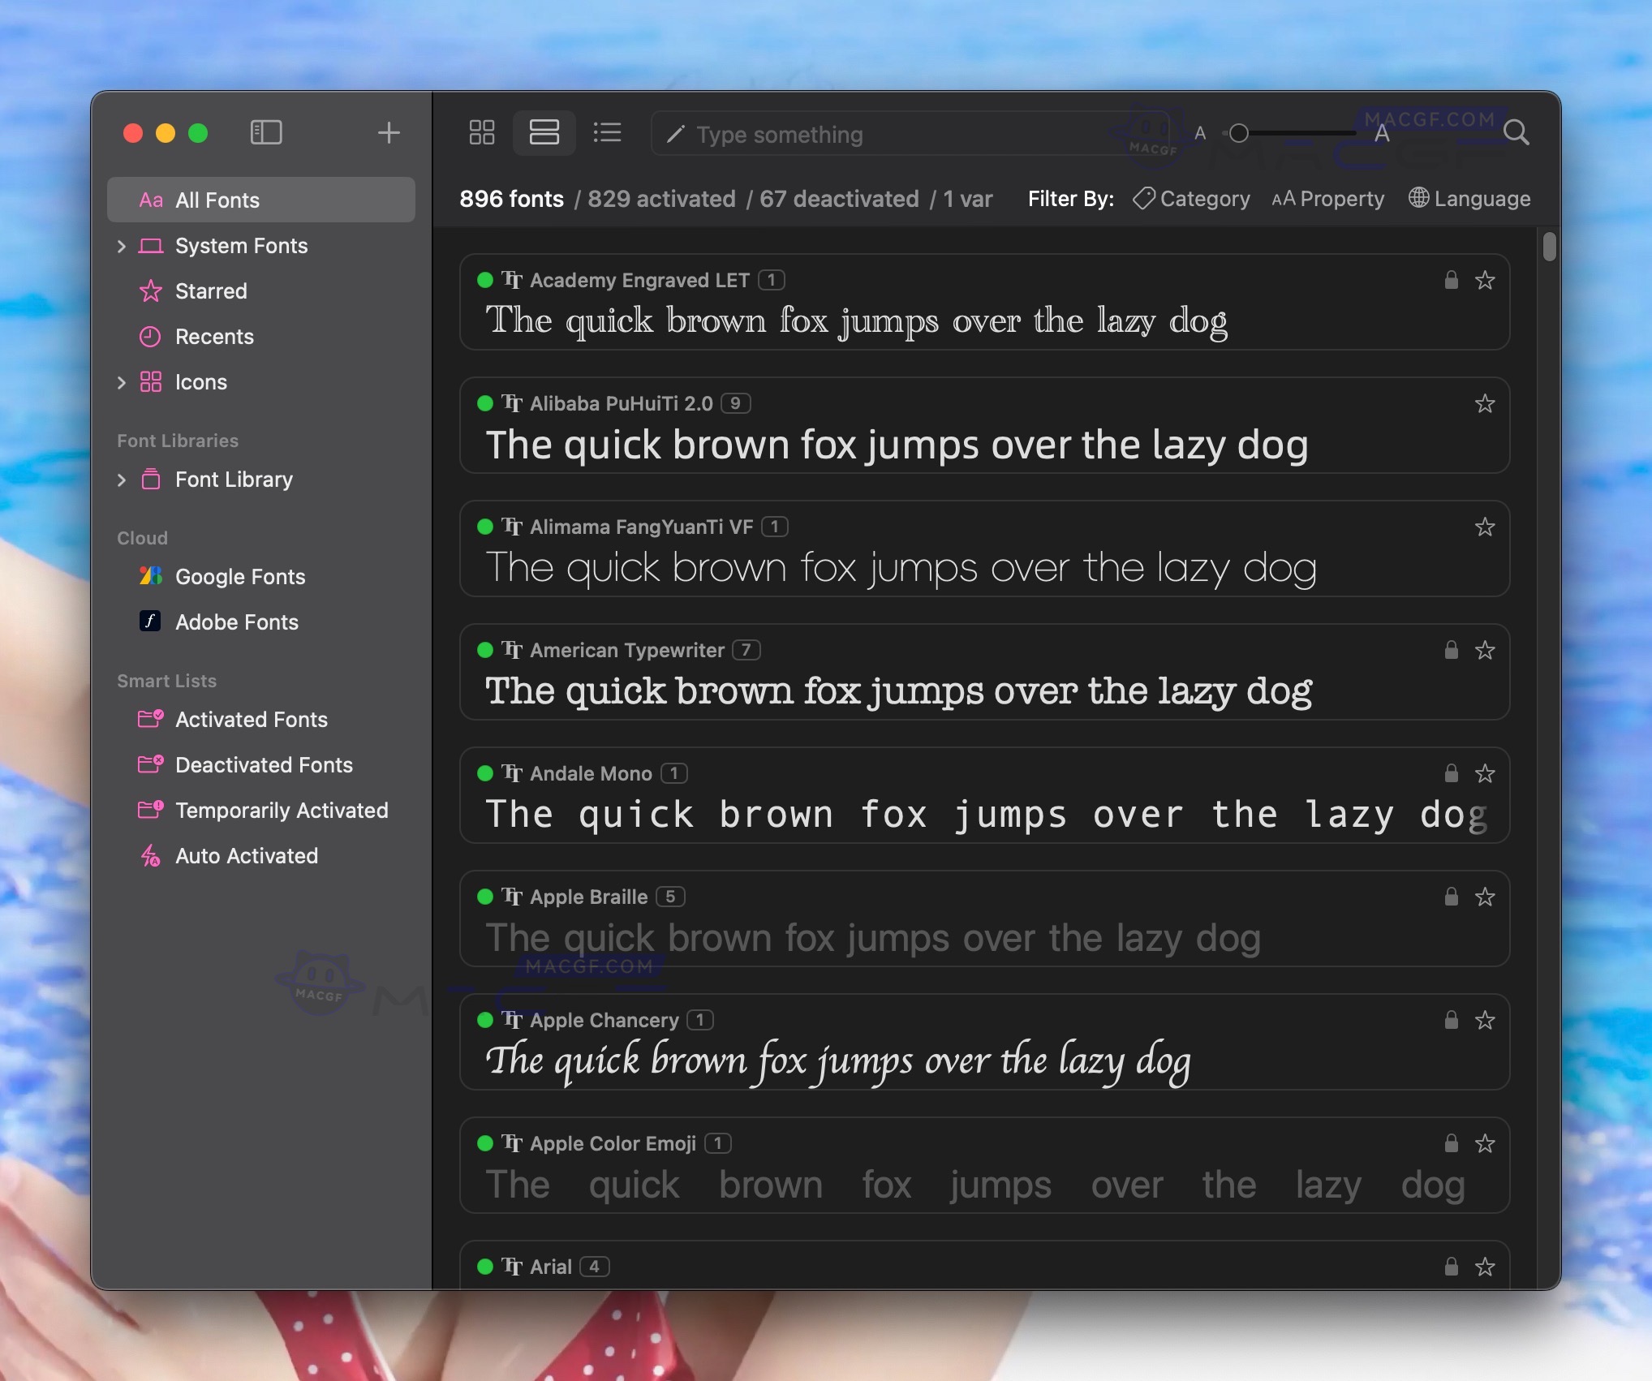Screen dimensions: 1652x1381
Task: Expand the Font Library tree
Action: pos(122,480)
